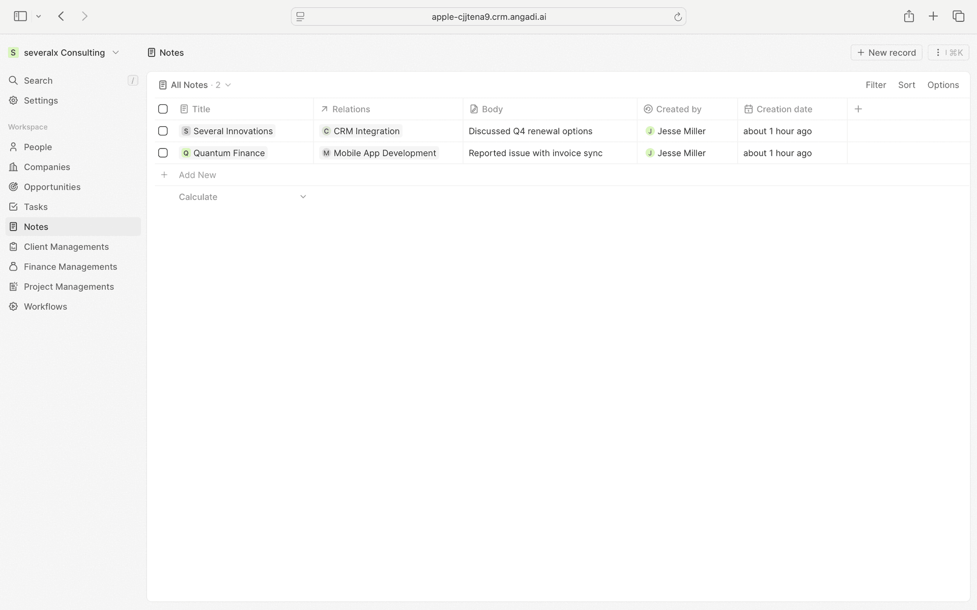Viewport: 977px width, 610px height.
Task: Open Client Managements in the sidebar
Action: pyautogui.click(x=66, y=247)
